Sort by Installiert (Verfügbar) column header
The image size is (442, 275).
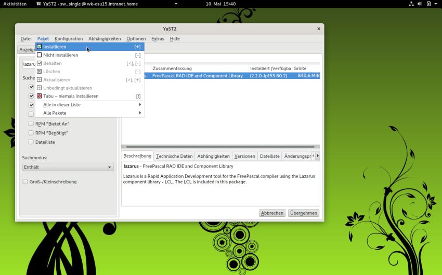[x=270, y=68]
